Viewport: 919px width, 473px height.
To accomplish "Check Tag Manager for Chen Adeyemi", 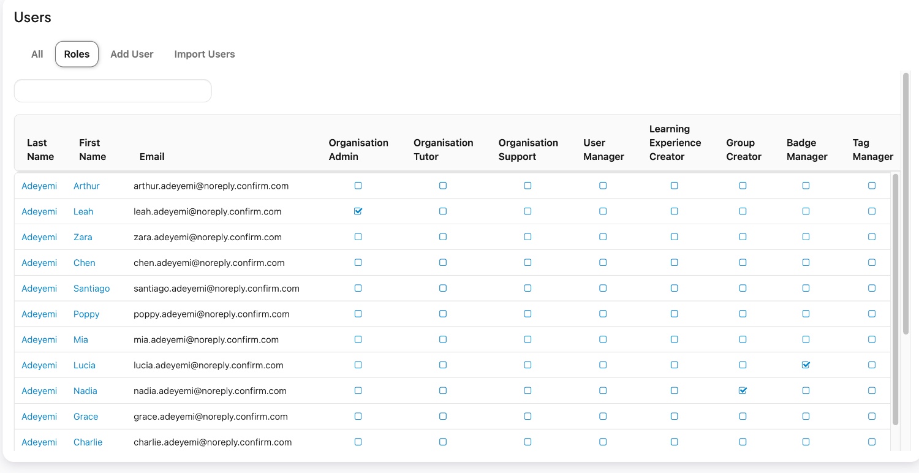I will [872, 263].
